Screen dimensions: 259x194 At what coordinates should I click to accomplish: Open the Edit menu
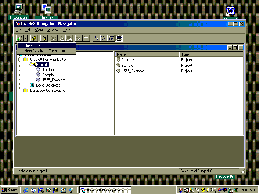click(28, 30)
